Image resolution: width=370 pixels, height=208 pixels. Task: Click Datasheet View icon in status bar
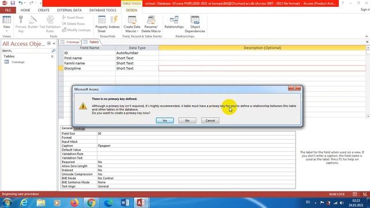[x=354, y=194]
